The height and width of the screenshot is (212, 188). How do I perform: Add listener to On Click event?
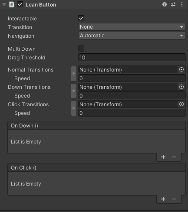[x=163, y=199]
